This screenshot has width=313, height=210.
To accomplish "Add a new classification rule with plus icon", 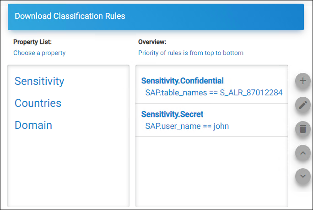I will (x=303, y=81).
